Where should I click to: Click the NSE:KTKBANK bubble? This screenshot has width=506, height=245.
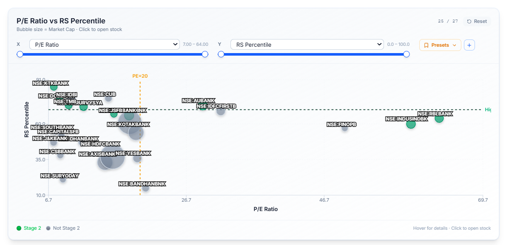click(x=54, y=87)
